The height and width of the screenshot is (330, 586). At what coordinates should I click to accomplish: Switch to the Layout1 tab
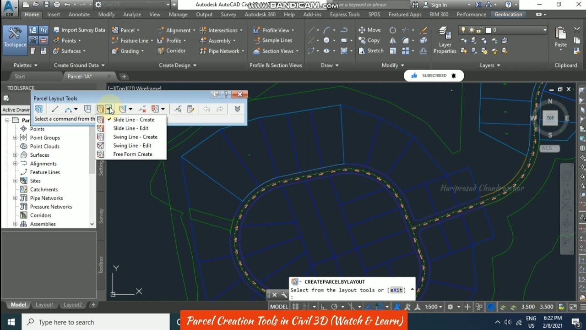[44, 305]
